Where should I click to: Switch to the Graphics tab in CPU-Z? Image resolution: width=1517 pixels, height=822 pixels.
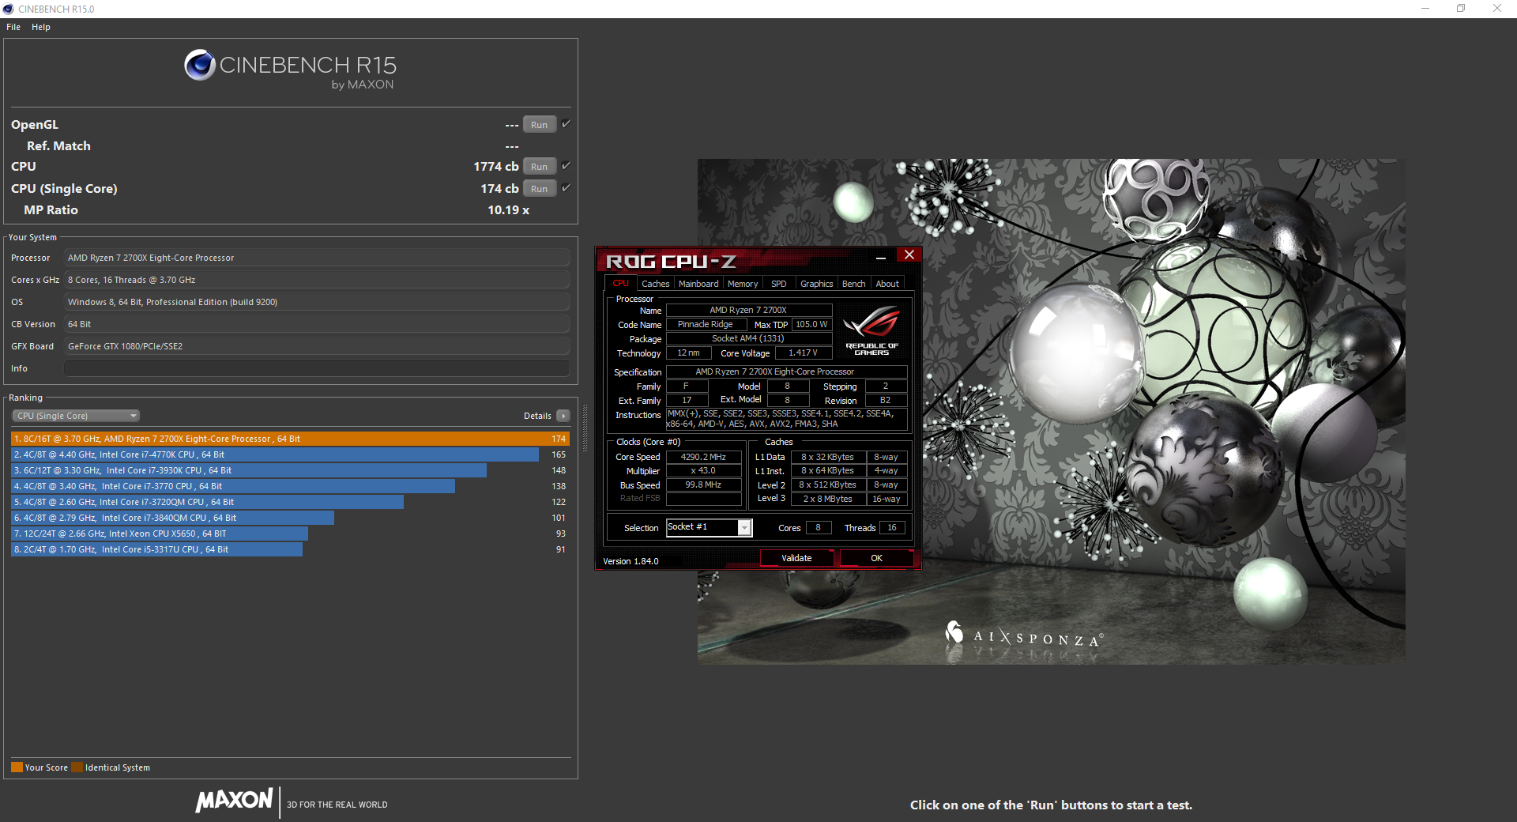(x=816, y=284)
